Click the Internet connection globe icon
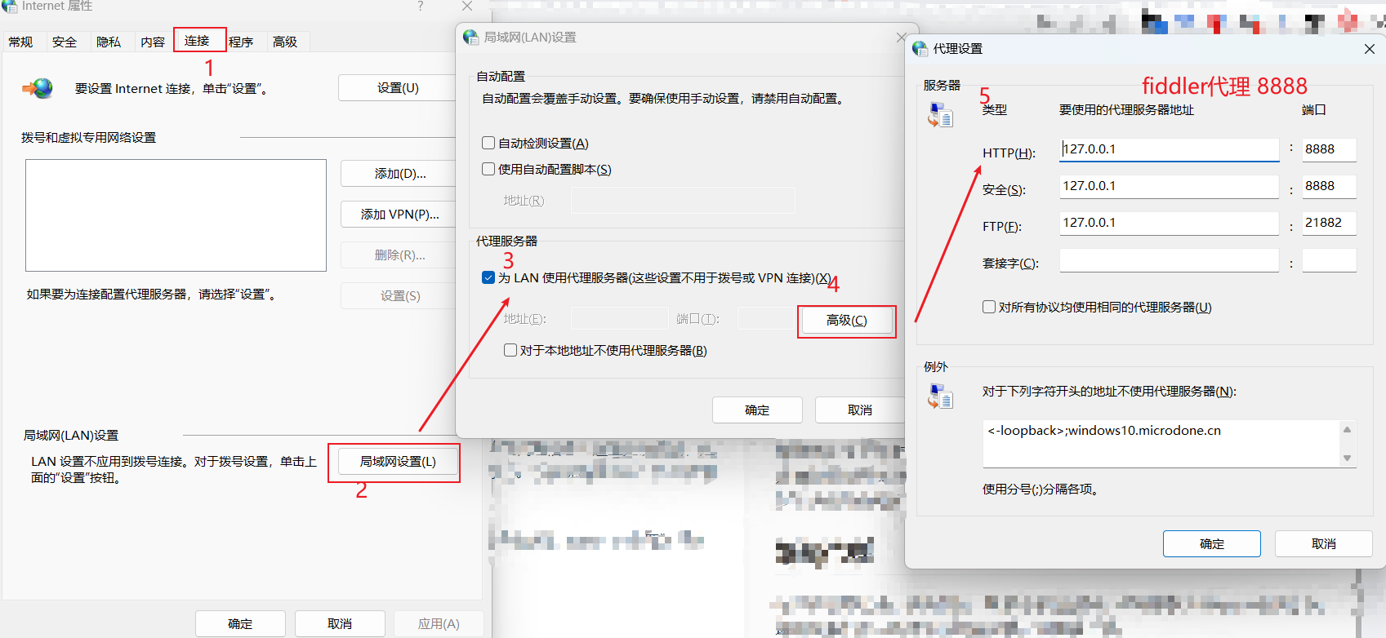This screenshot has width=1386, height=638. [38, 88]
